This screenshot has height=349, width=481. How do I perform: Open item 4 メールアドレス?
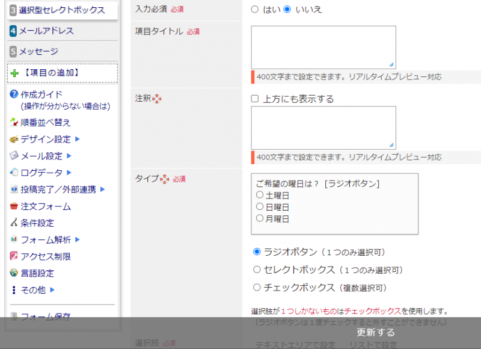pyautogui.click(x=47, y=31)
